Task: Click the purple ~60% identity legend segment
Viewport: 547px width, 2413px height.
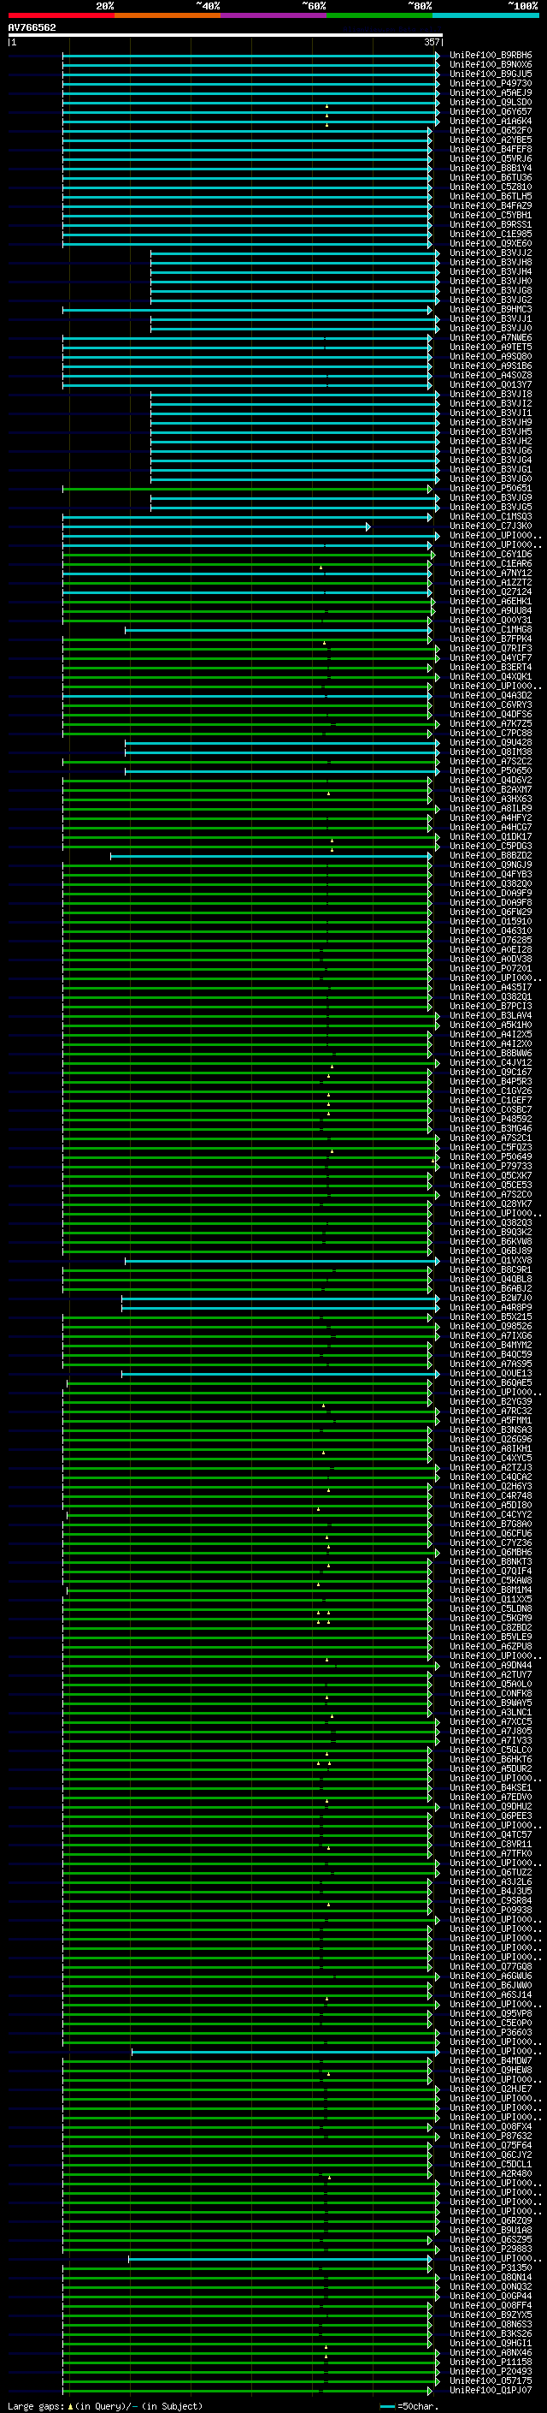Action: pyautogui.click(x=273, y=15)
